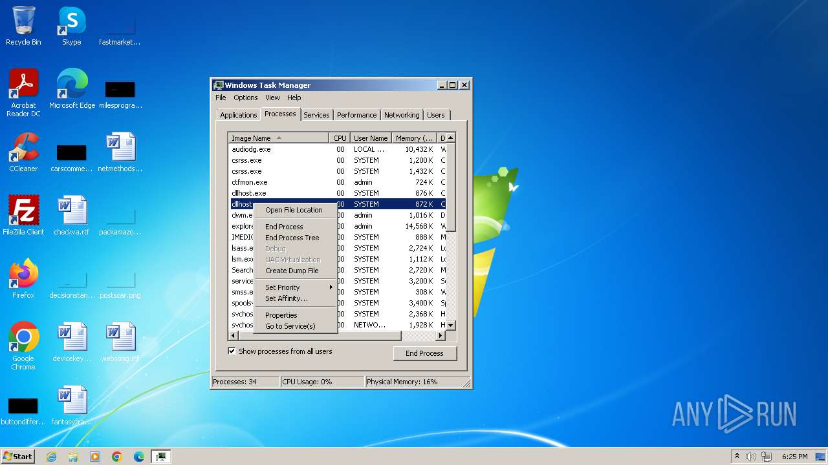The image size is (828, 465).
Task: Select checkva.rtf file on desktop
Action: pyautogui.click(x=72, y=216)
